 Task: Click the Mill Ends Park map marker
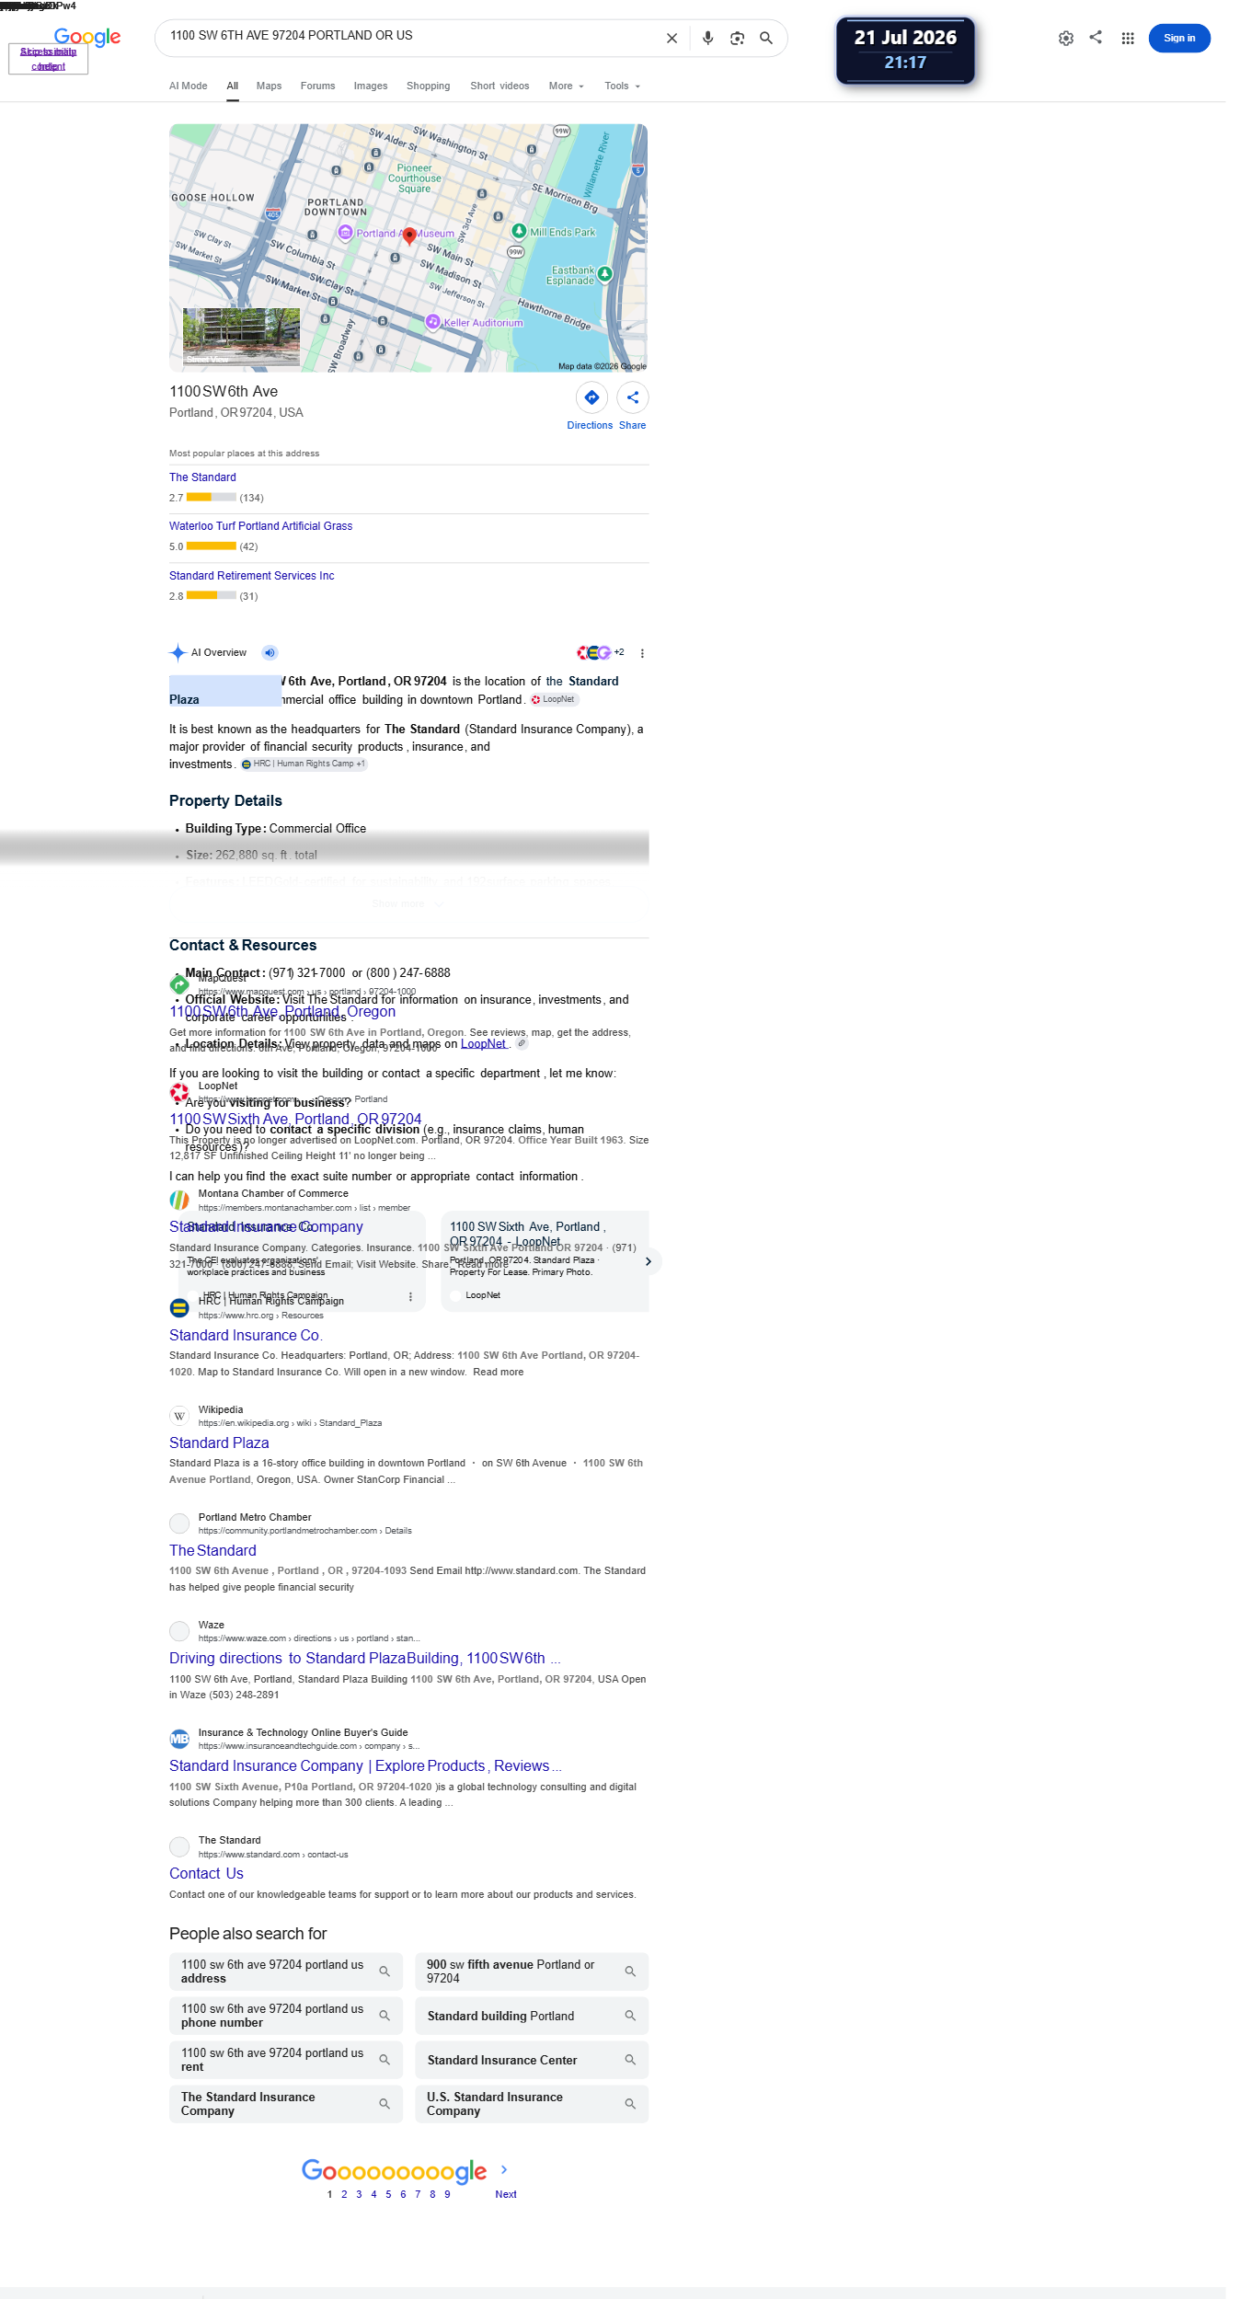pos(519,231)
